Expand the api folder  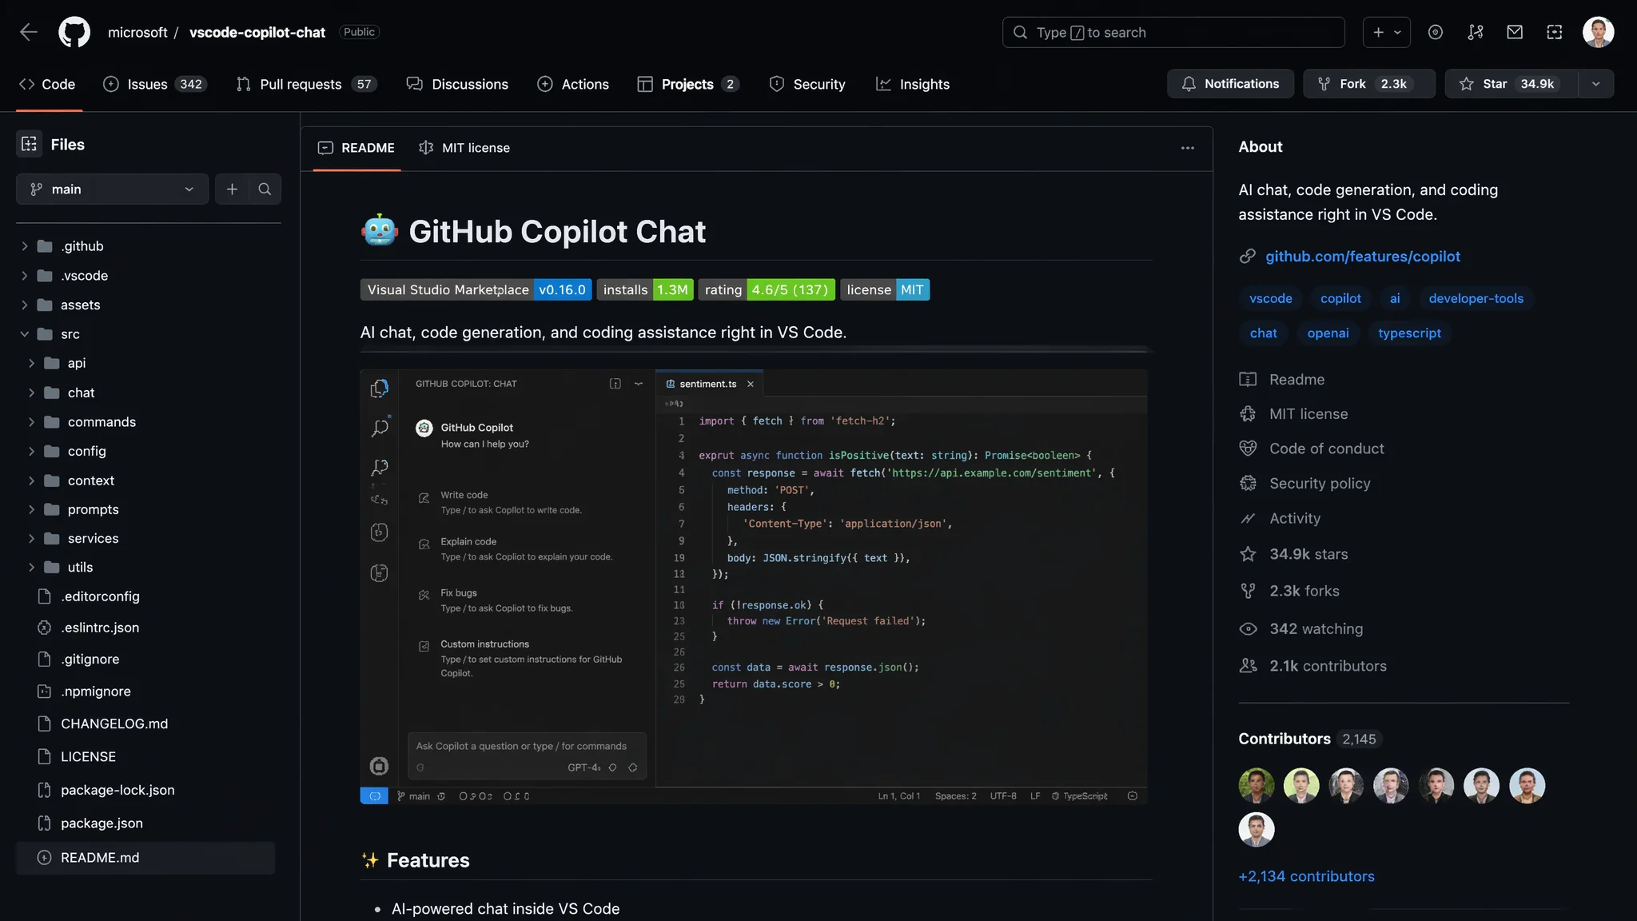point(31,363)
